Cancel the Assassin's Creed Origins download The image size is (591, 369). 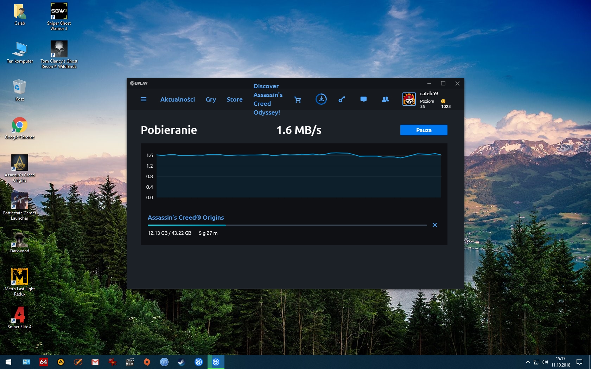(x=435, y=225)
